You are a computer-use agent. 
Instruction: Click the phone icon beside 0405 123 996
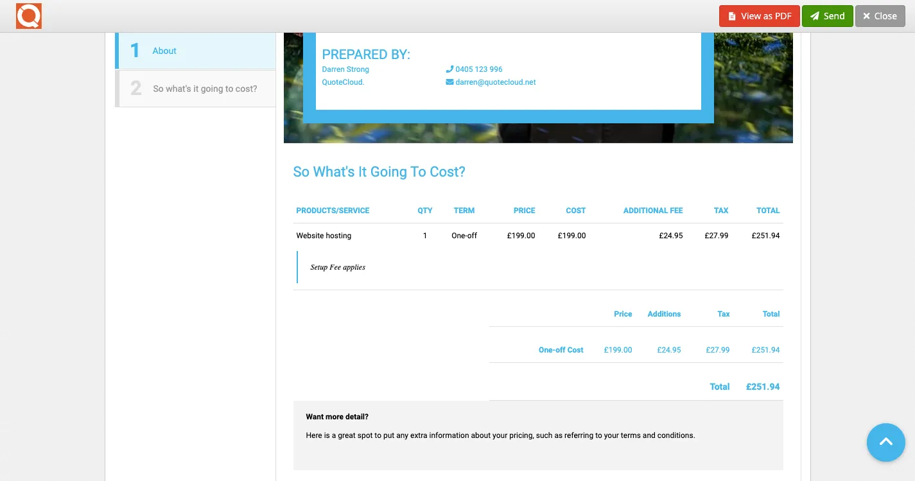tap(449, 69)
